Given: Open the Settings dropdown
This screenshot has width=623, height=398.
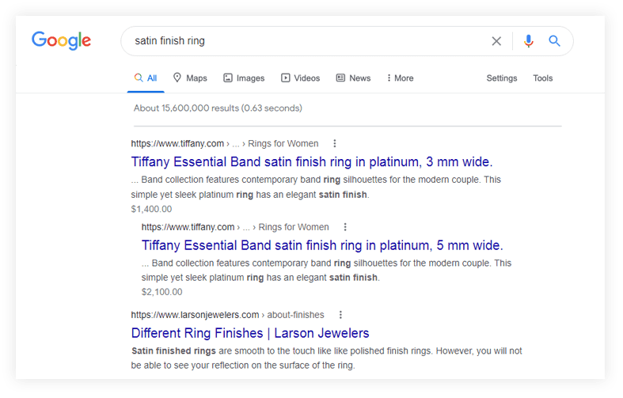Looking at the screenshot, I should click(x=502, y=78).
